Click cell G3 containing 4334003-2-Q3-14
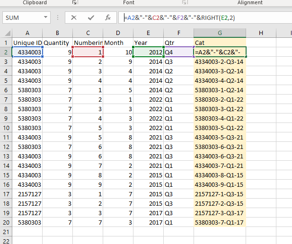The width and height of the screenshot is (292, 244). [220, 62]
